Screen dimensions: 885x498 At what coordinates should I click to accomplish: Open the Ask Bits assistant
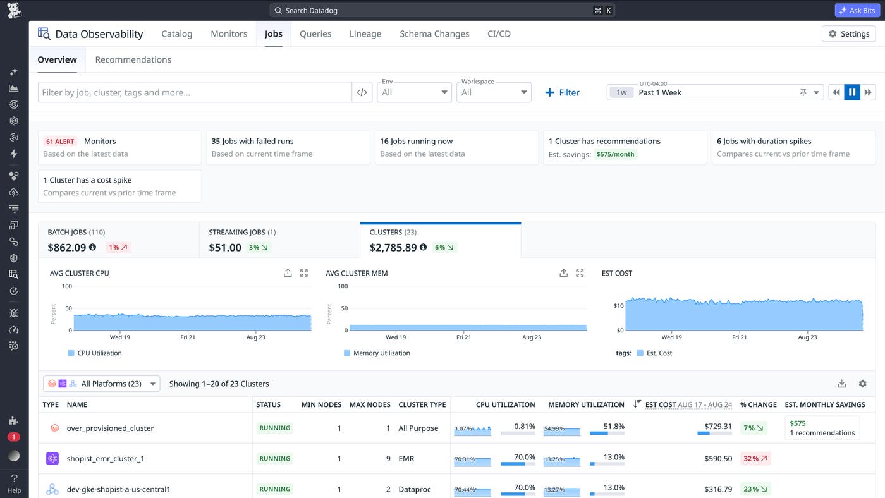click(x=858, y=11)
